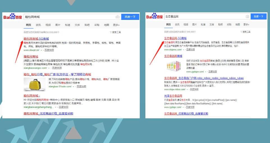Expand dropdown arrow after www.stspw.roboo.com/
270x143 pixels.
click(187, 90)
